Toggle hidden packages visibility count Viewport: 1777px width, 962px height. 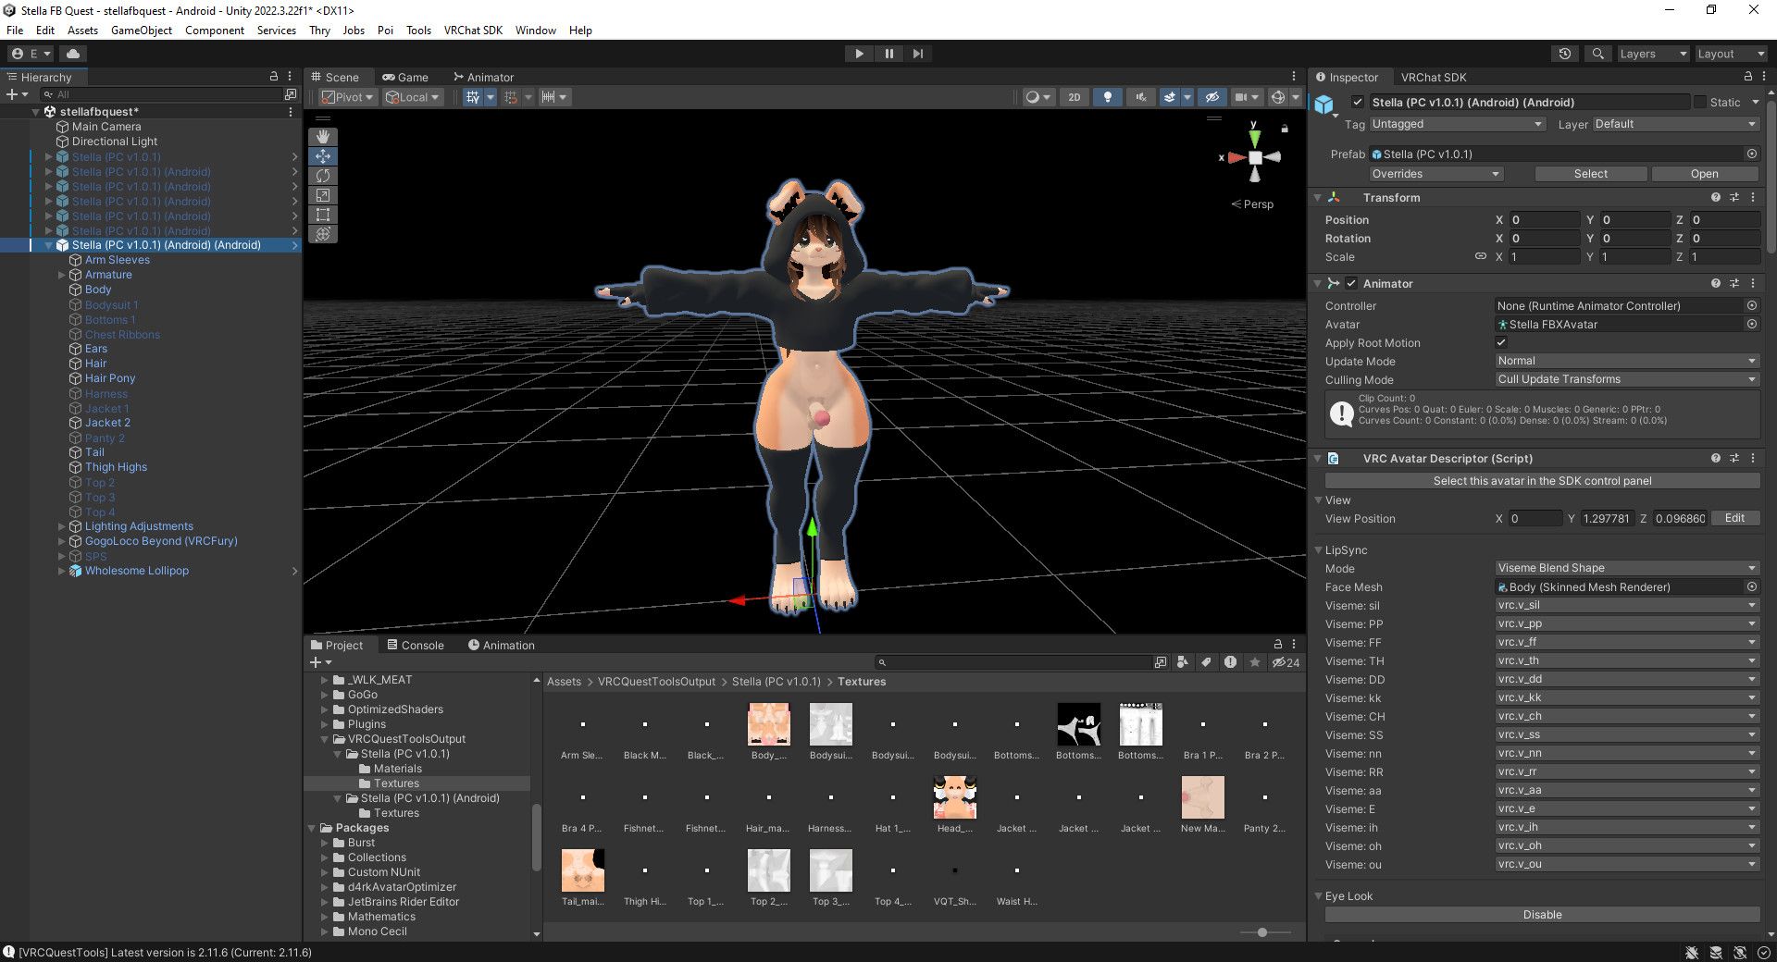click(1286, 662)
